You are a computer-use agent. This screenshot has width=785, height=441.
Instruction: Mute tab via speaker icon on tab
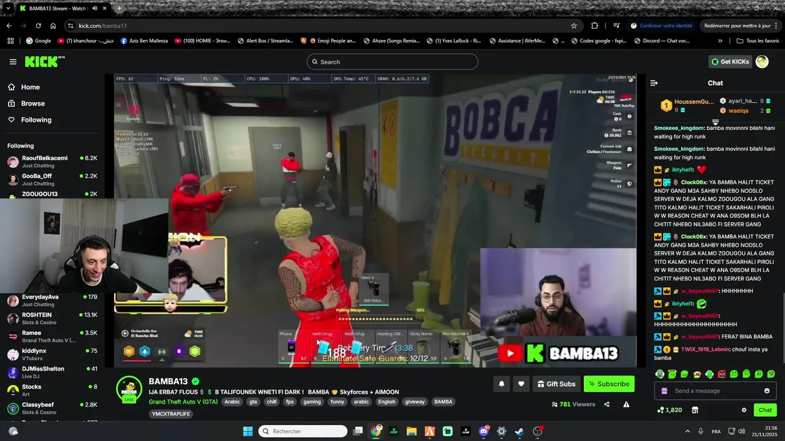coord(94,9)
